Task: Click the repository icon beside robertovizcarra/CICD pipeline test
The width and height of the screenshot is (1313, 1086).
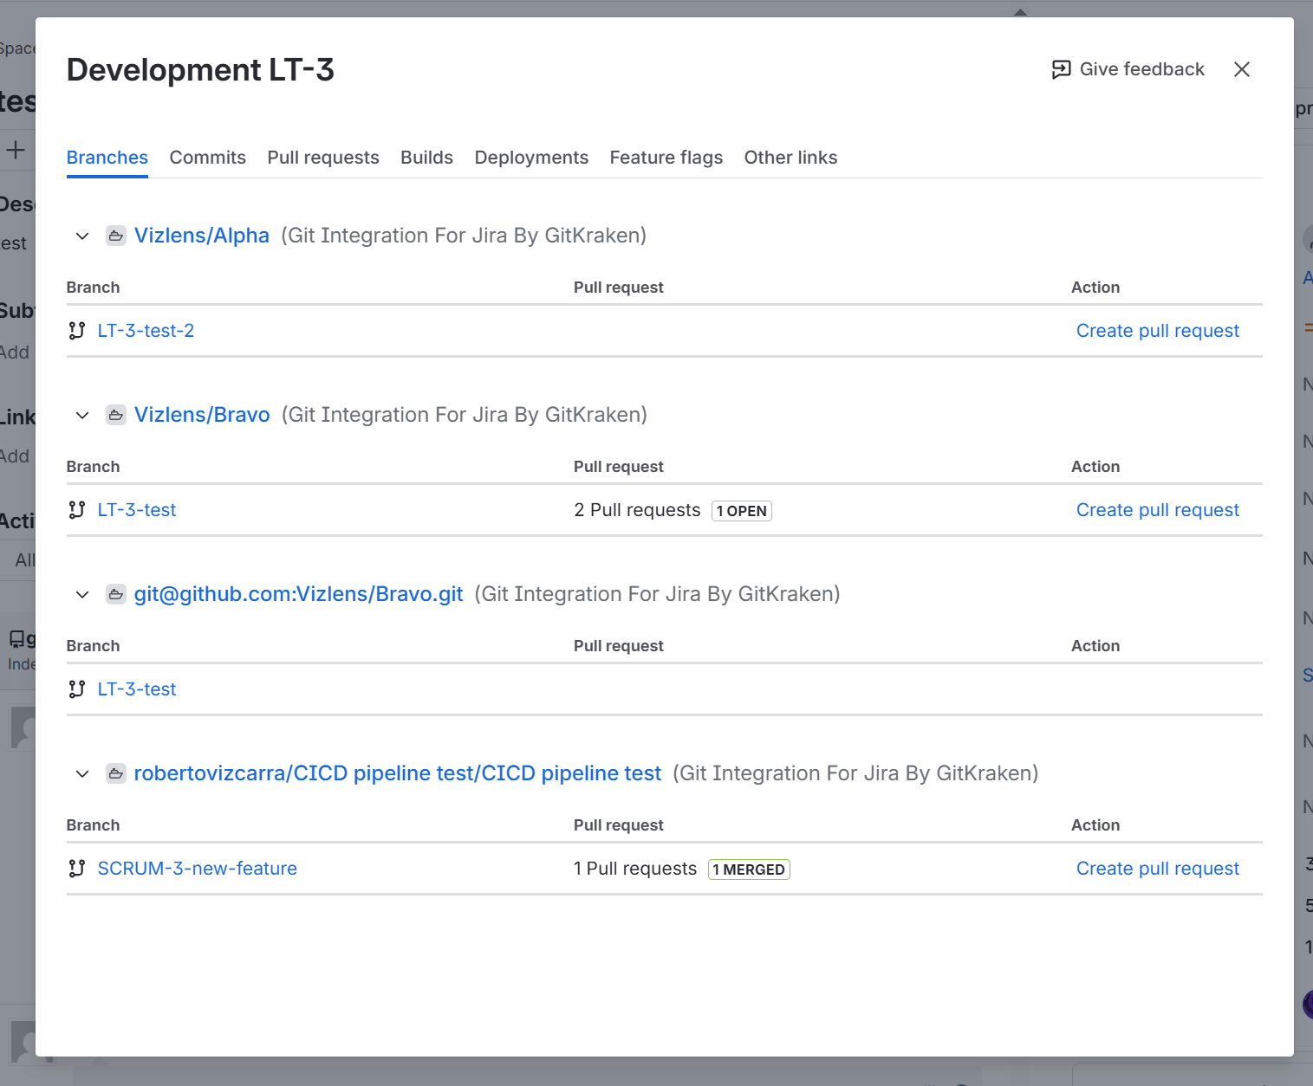Action: coord(116,773)
